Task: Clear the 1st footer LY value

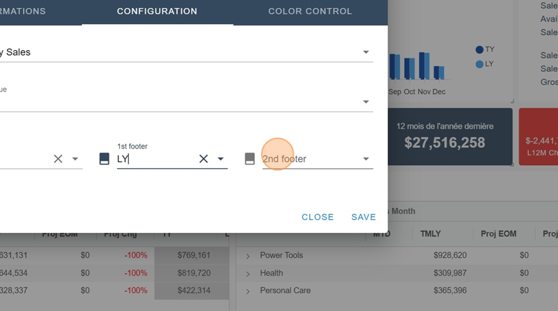Action: [203, 159]
